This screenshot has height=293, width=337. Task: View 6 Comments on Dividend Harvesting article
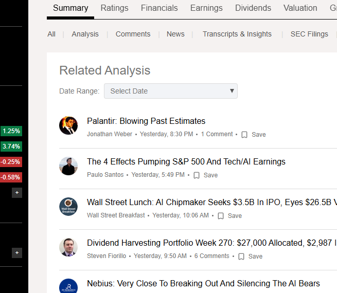coord(212,256)
